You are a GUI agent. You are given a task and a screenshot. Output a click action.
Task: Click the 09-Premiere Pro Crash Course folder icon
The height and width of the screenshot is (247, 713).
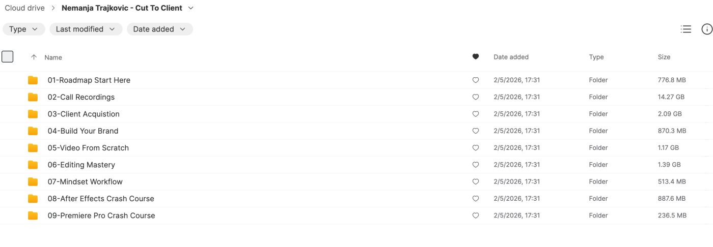[x=33, y=215]
